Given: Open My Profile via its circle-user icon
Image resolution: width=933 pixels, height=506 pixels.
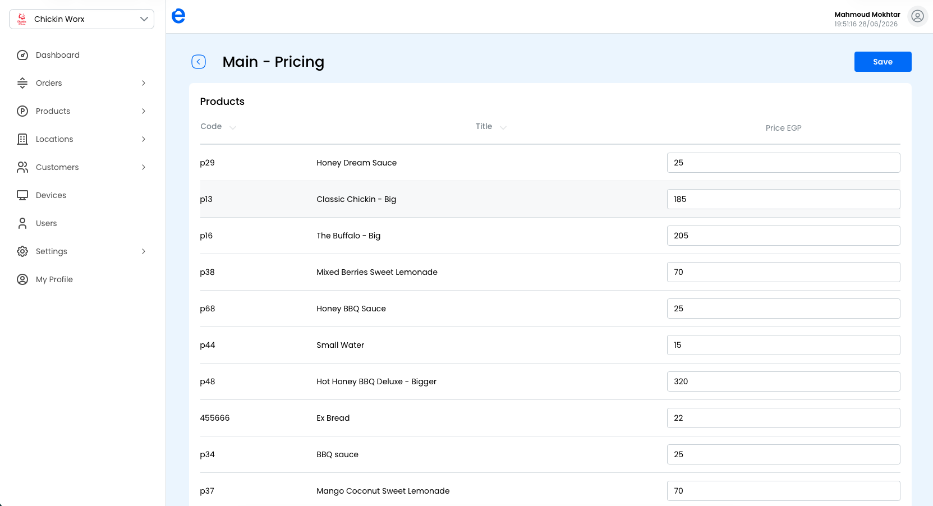Looking at the screenshot, I should (x=22, y=279).
